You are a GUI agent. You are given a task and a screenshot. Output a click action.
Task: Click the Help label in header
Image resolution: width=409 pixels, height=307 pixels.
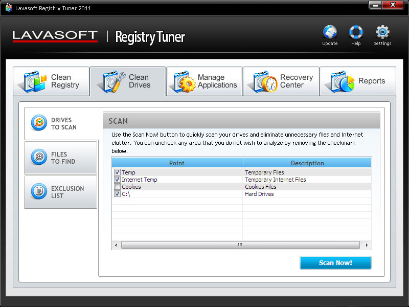click(356, 43)
